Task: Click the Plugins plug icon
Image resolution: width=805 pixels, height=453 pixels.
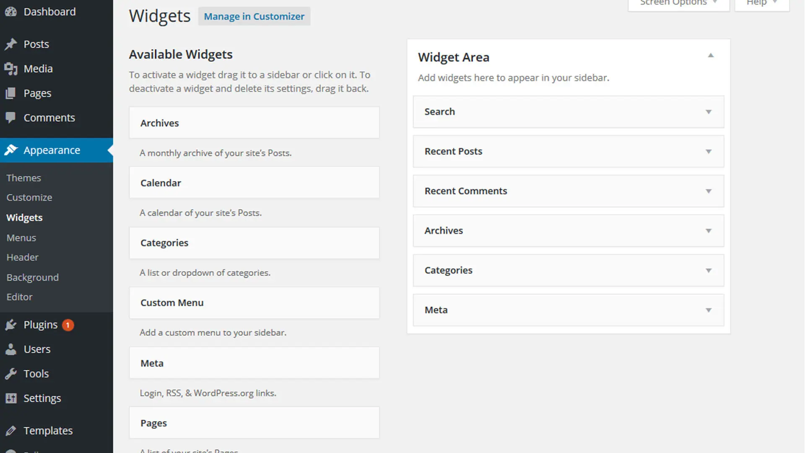Action: point(11,325)
